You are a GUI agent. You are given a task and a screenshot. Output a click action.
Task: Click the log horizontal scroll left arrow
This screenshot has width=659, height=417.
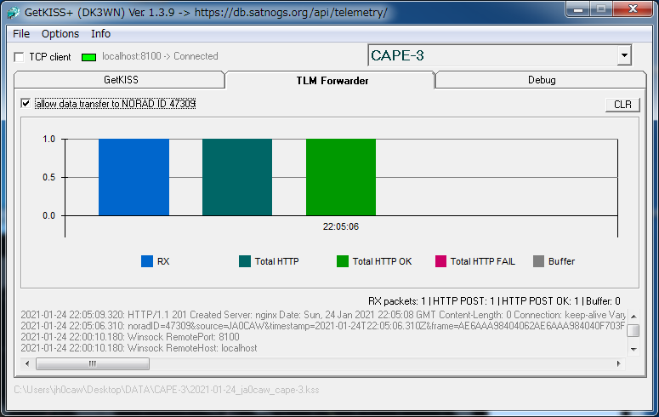click(x=27, y=363)
